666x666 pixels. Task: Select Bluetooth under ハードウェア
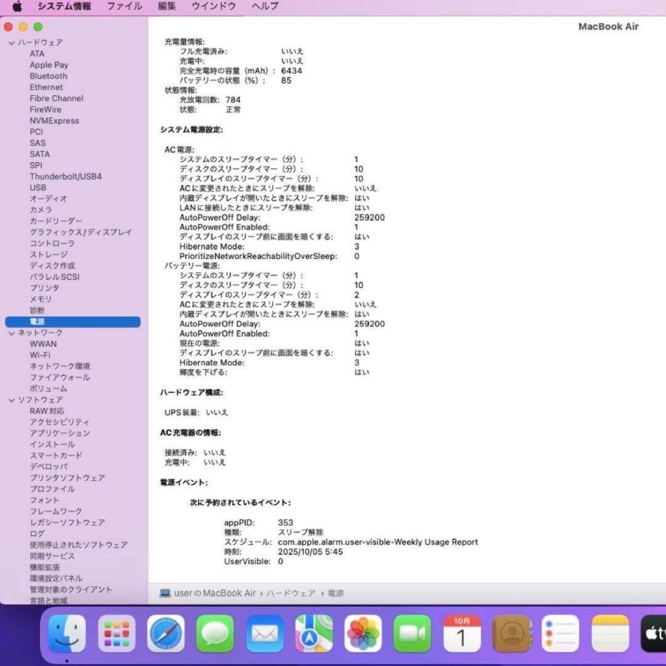(48, 76)
